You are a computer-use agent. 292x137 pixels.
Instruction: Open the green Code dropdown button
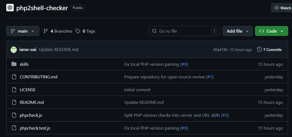272,31
